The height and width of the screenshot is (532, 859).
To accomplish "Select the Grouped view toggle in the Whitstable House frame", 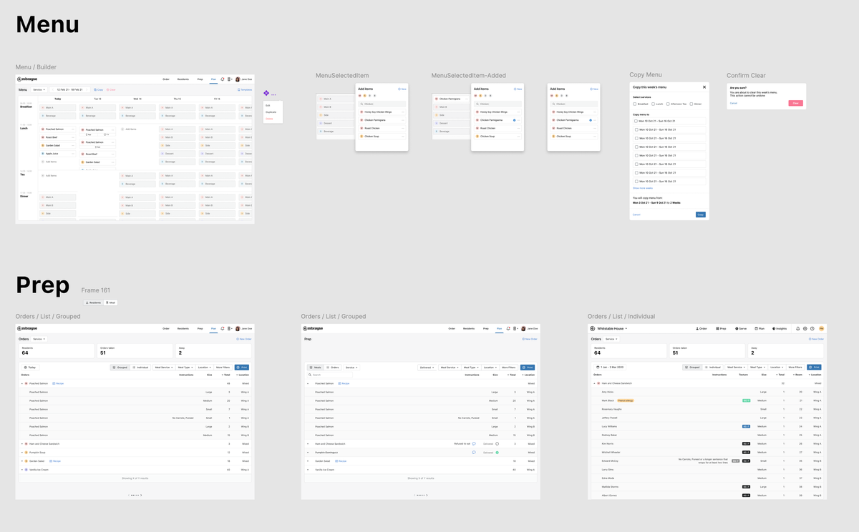I will pos(692,367).
